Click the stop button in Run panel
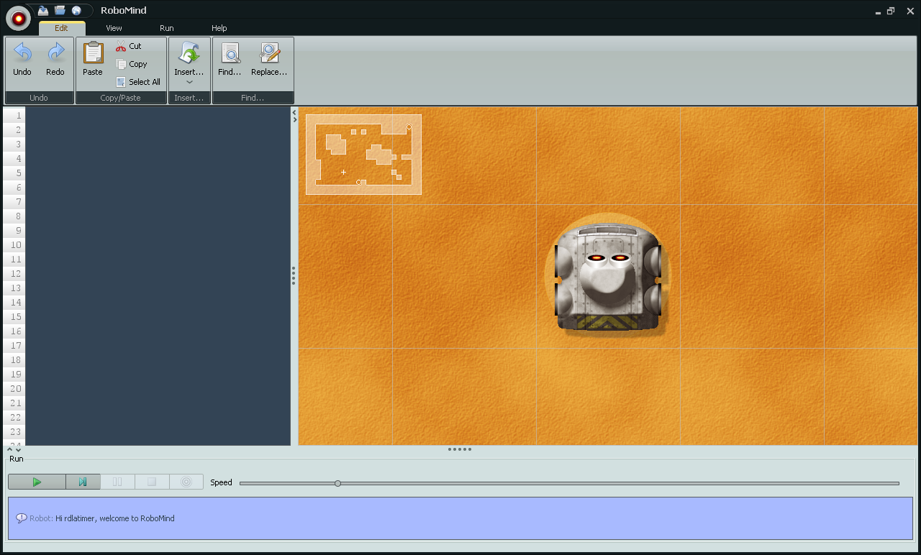This screenshot has height=555, width=921. click(x=152, y=482)
